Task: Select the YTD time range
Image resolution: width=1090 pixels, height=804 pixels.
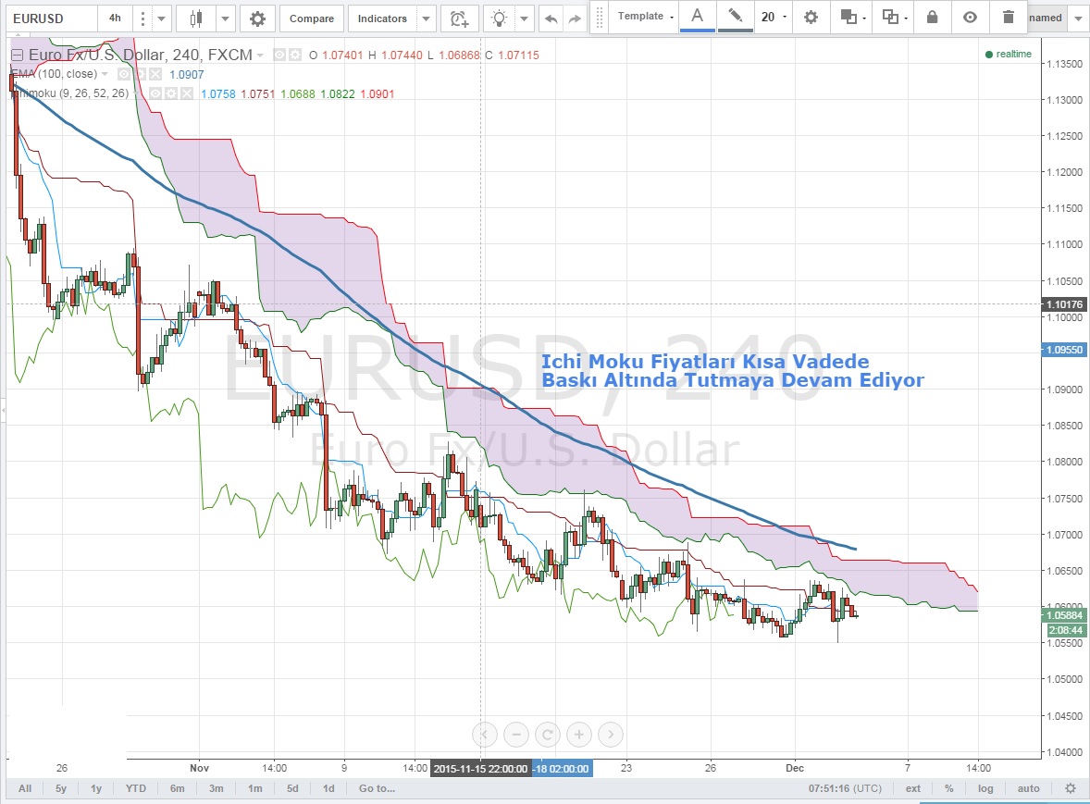Action: (135, 788)
